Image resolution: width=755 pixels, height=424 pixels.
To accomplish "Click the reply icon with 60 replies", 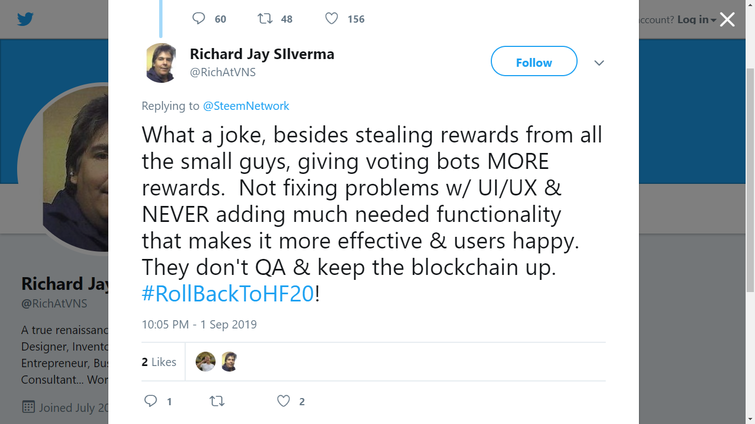I will pyautogui.click(x=199, y=19).
